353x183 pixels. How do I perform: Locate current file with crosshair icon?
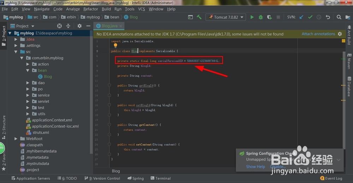(59, 26)
